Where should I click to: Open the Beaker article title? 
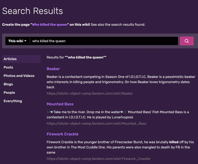click(53, 69)
